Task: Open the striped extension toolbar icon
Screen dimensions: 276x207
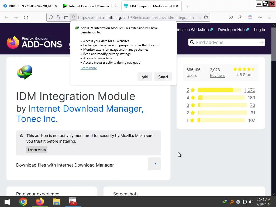Action: [250, 17]
